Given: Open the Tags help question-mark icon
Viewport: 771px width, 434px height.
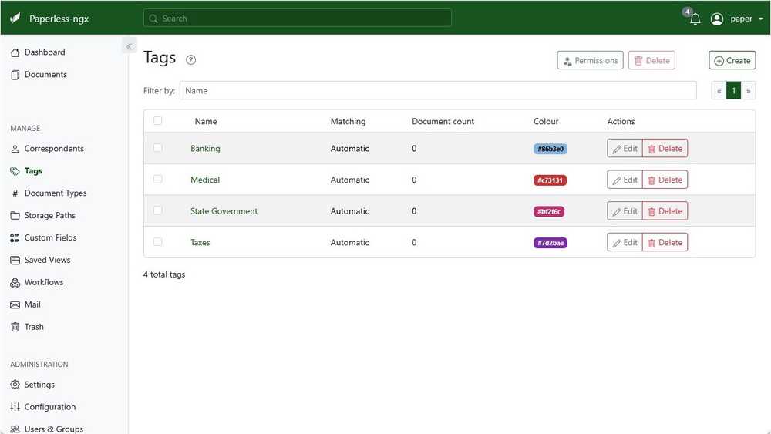Looking at the screenshot, I should (x=190, y=60).
